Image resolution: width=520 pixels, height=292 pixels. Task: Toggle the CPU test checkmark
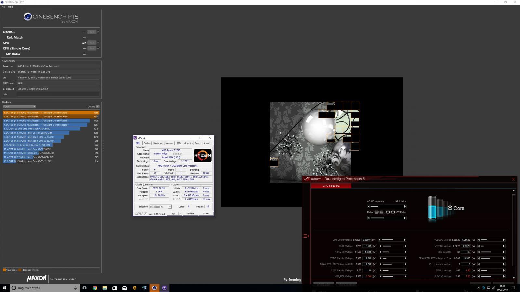pos(98,43)
